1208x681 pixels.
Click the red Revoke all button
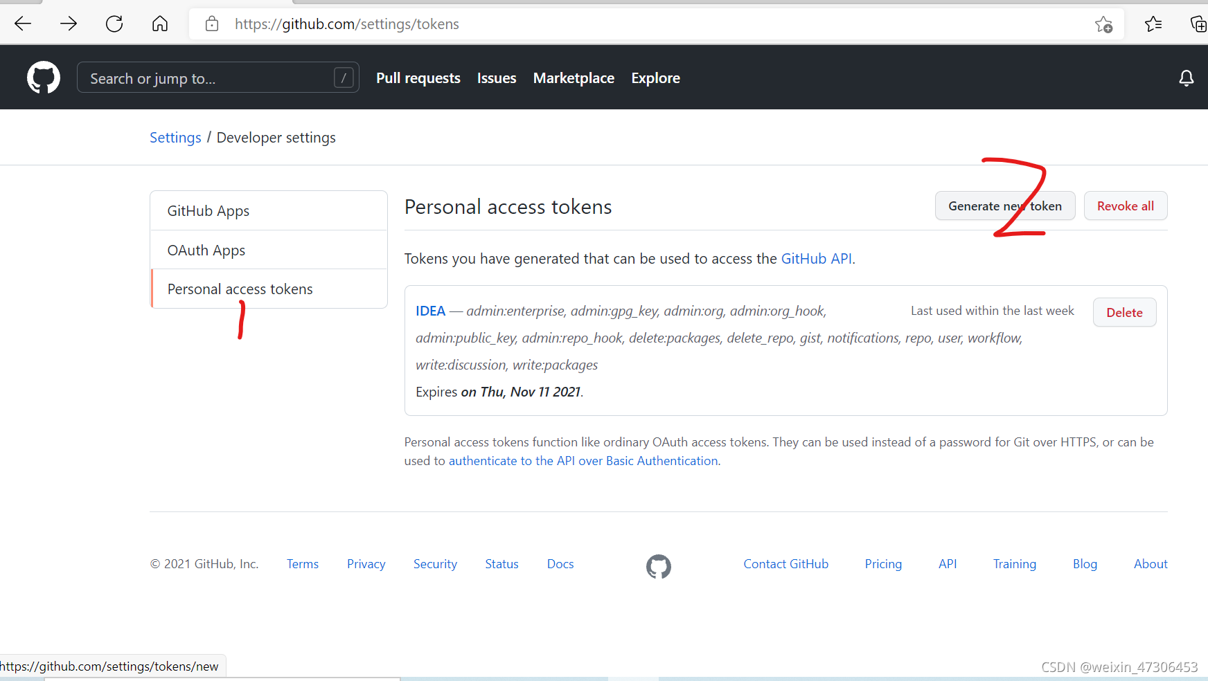tap(1126, 206)
